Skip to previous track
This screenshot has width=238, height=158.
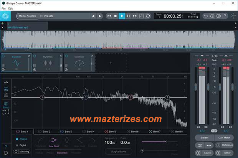point(109,16)
